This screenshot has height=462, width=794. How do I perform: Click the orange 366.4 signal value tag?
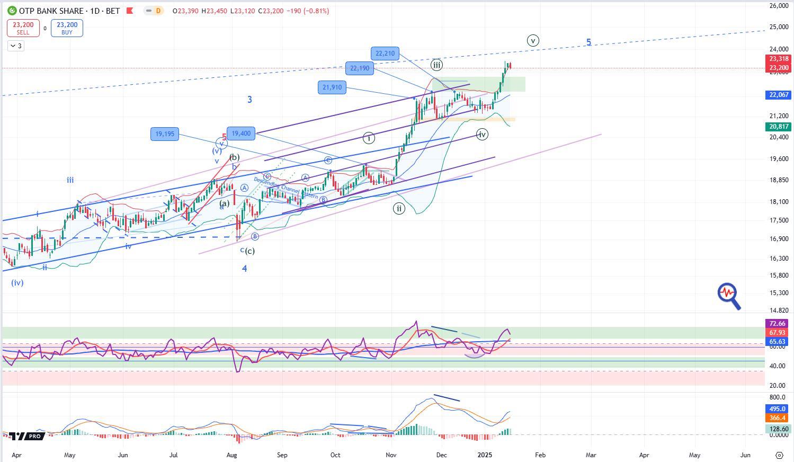click(x=777, y=418)
